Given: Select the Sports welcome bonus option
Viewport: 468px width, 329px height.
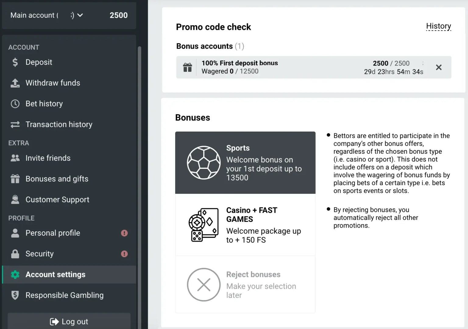Looking at the screenshot, I should [245, 163].
